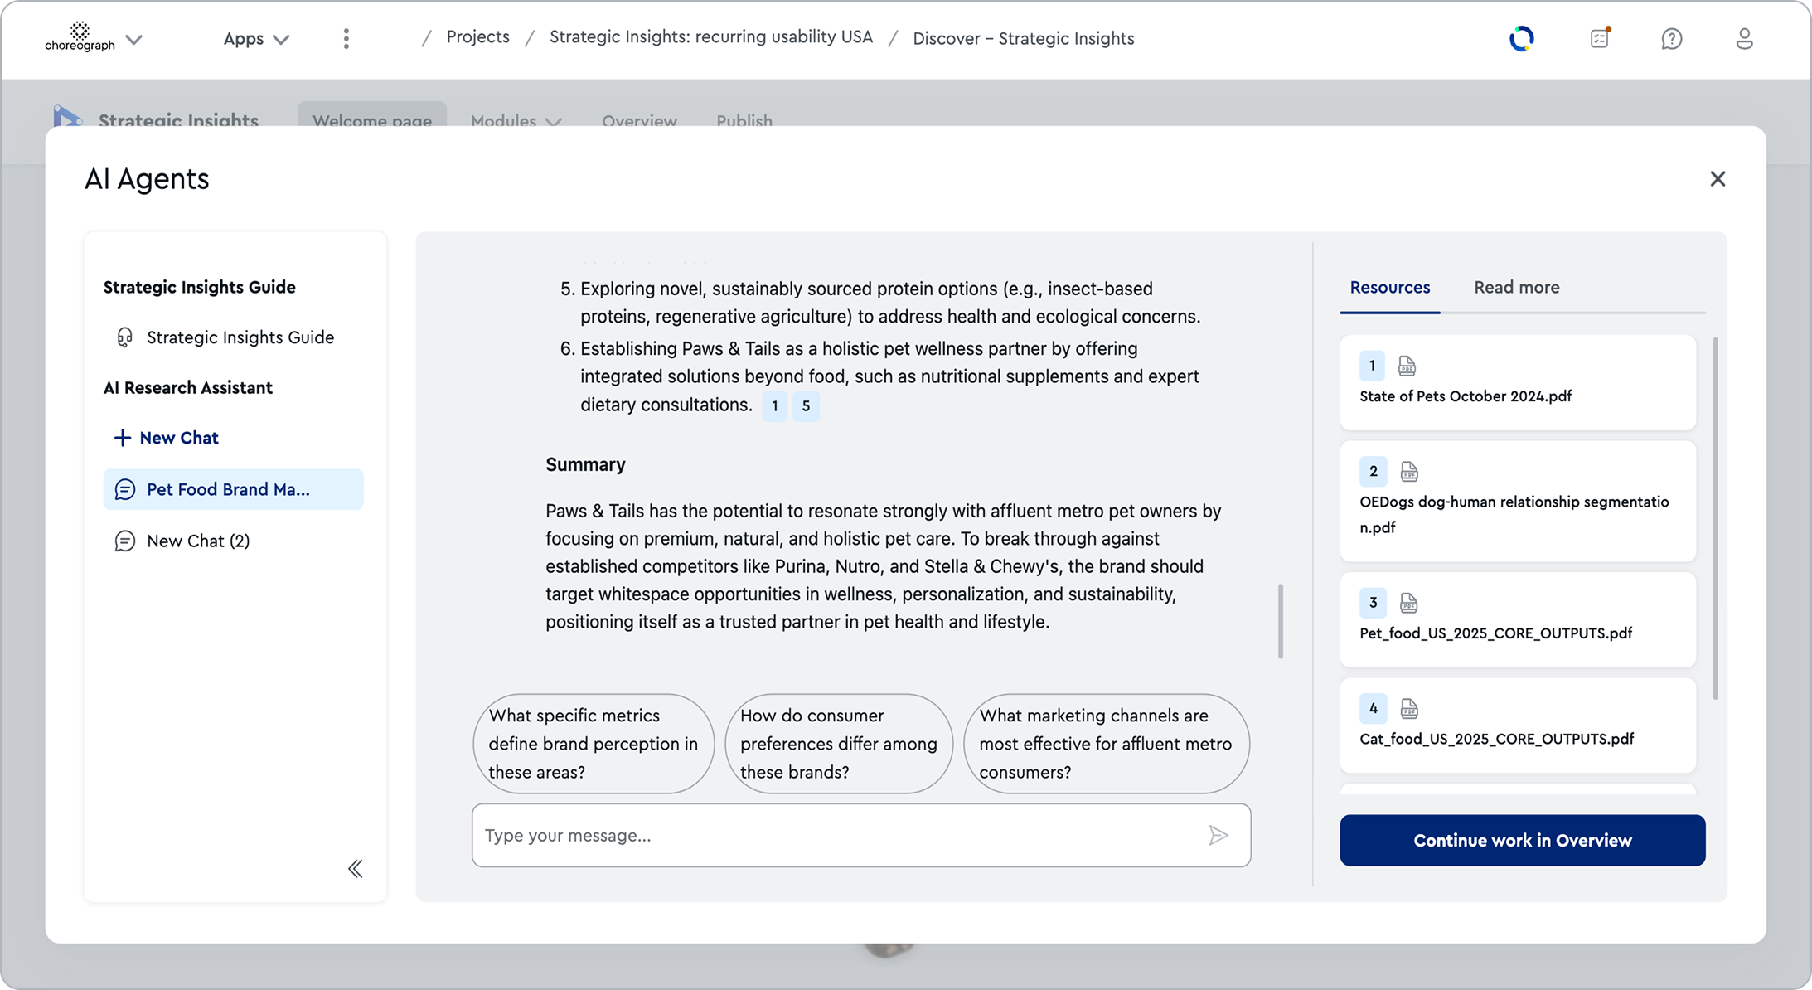Click Continue work in Overview button
This screenshot has height=990, width=1812.
[1523, 841]
